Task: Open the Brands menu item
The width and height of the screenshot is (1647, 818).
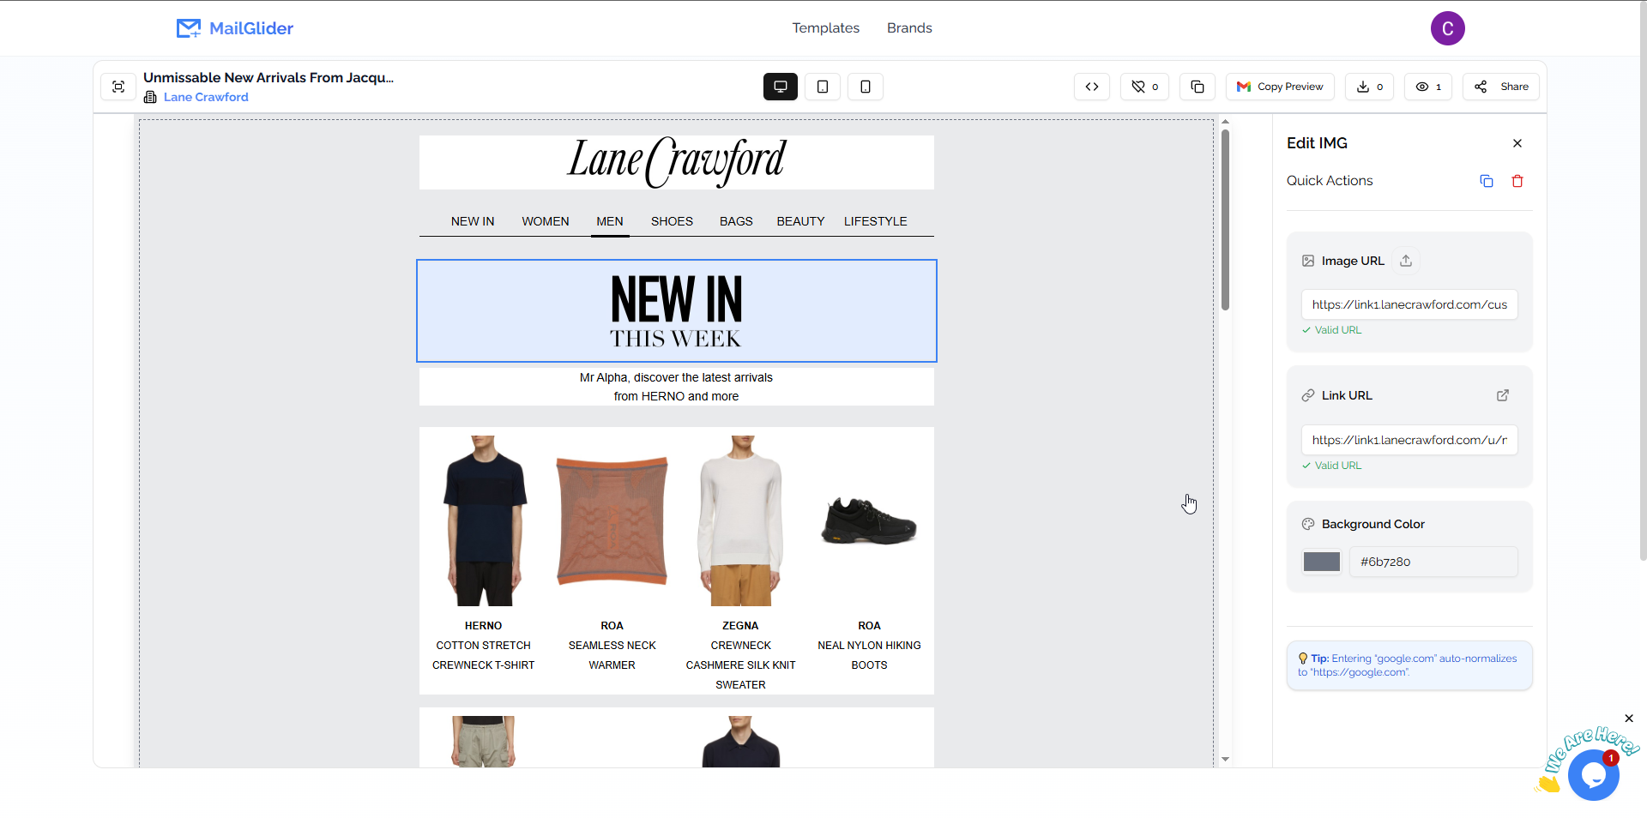Action: tap(909, 28)
